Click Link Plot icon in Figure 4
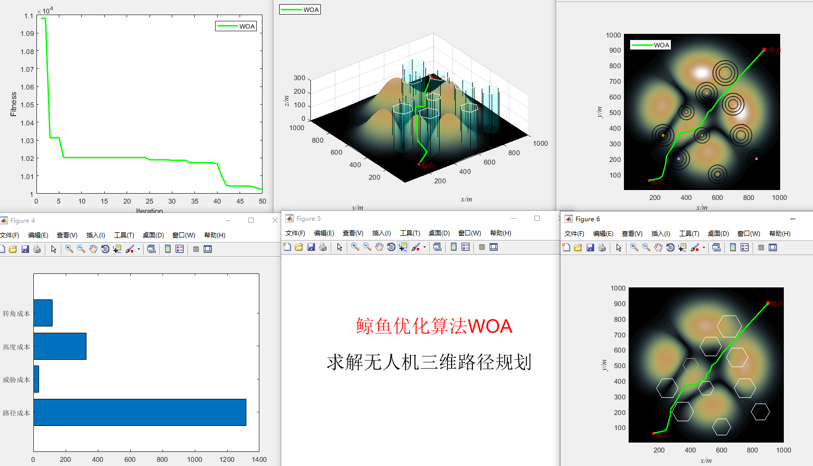This screenshot has height=466, width=813. 152,249
